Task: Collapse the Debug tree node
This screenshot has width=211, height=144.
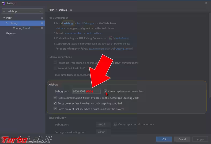Action: pyautogui.click(x=7, y=23)
